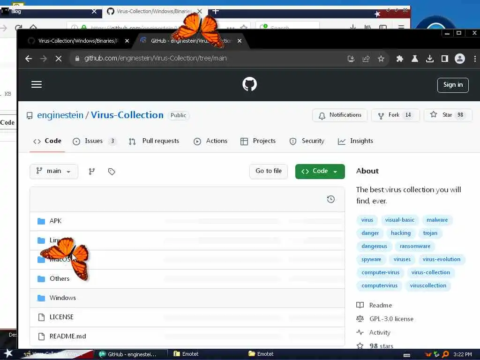Image resolution: width=480 pixels, height=360 pixels.
Task: Open the GPL-3.0 license link
Action: click(x=391, y=319)
